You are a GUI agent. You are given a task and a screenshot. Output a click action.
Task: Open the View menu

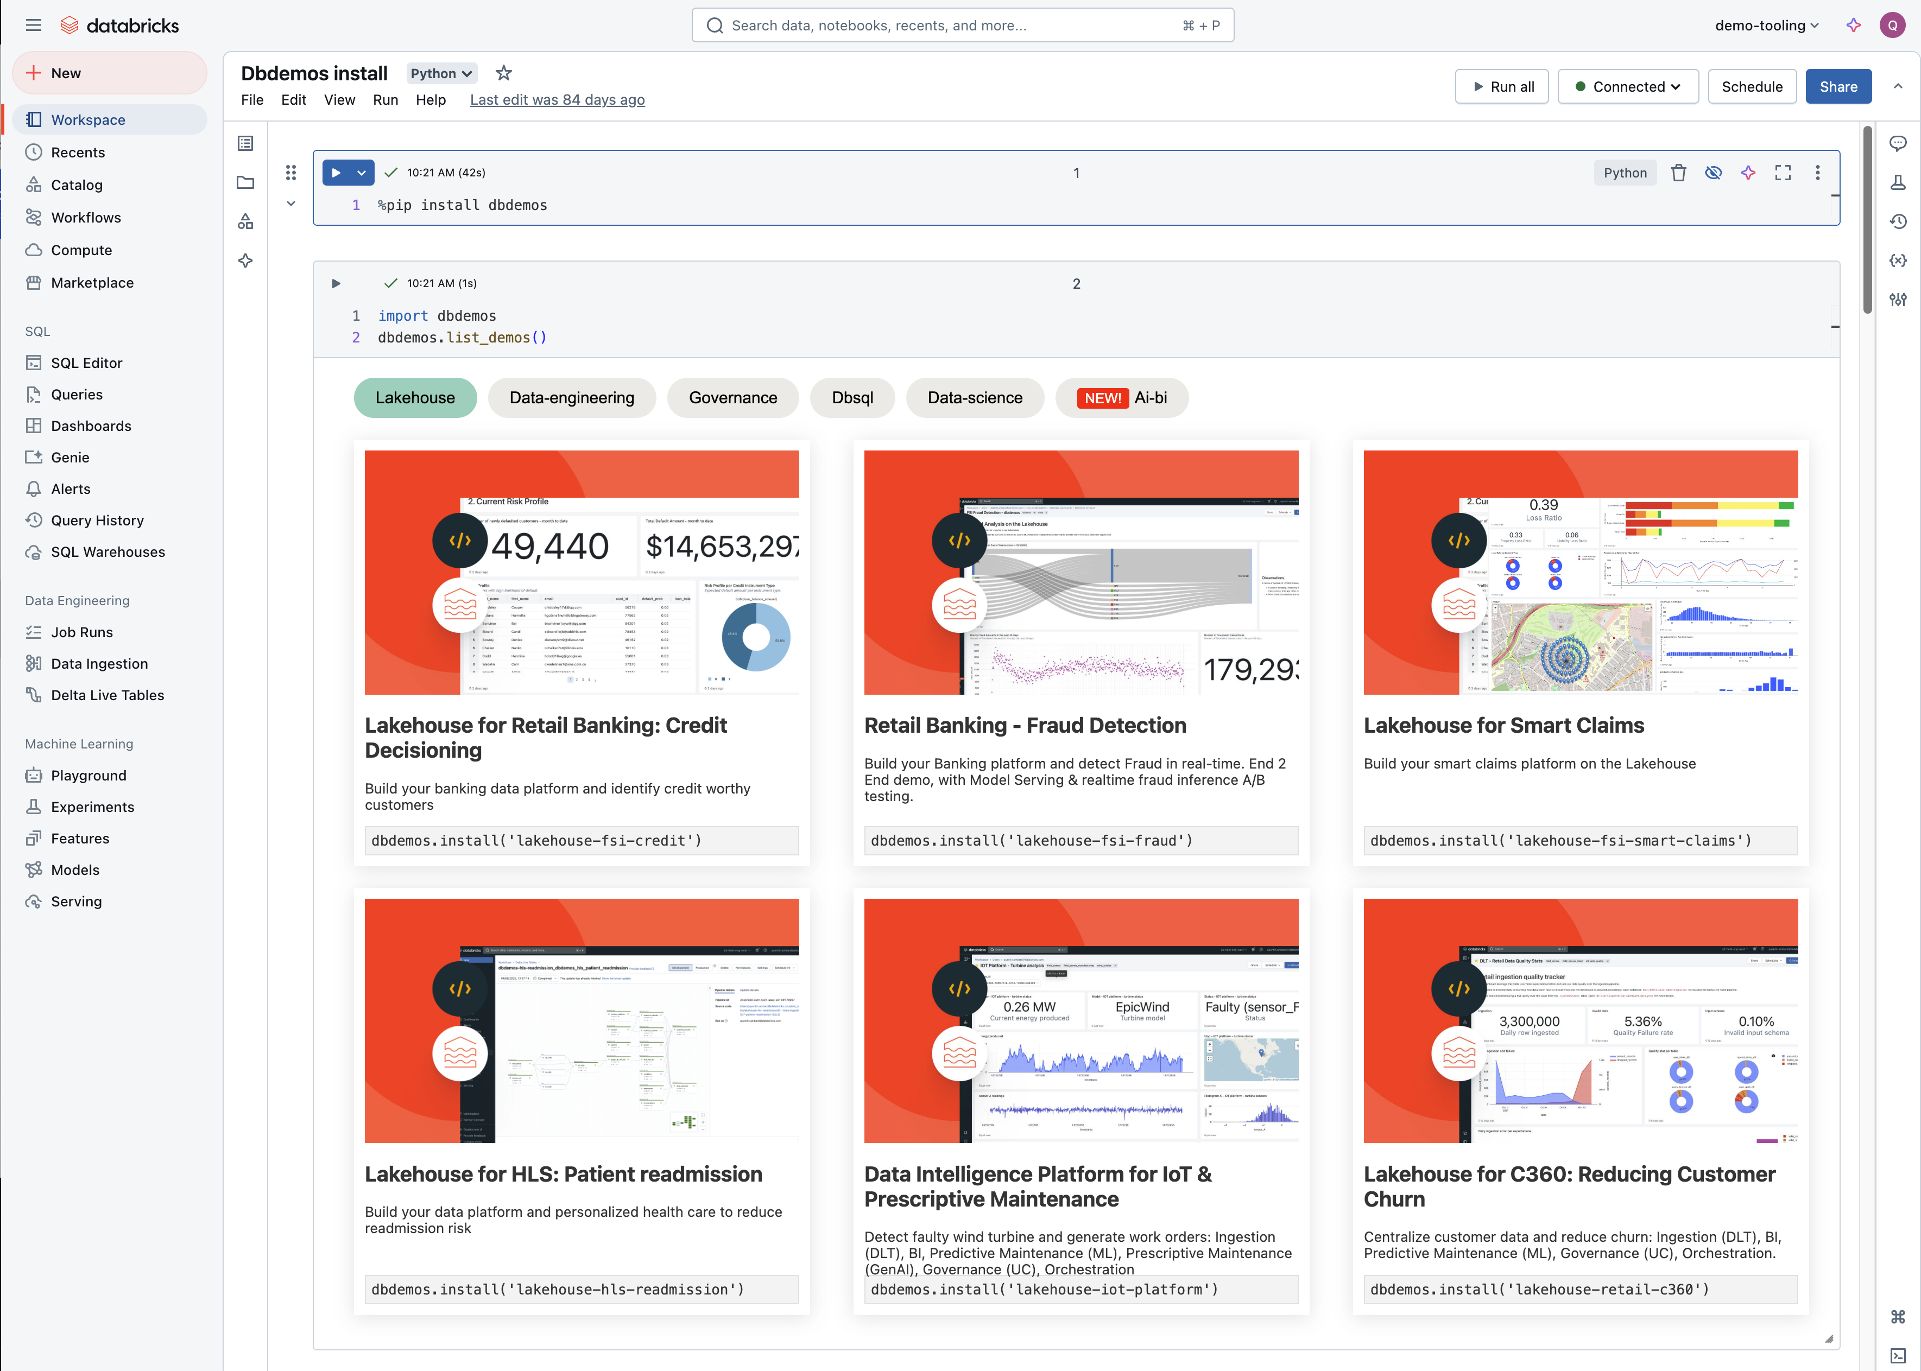(339, 100)
